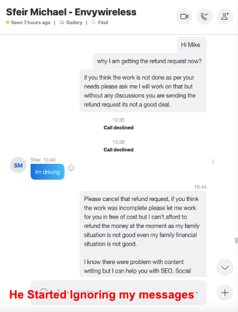The width and height of the screenshot is (238, 312).
Task: Click the conversation title Sfeir Michael - Envywireless
Action: (71, 12)
